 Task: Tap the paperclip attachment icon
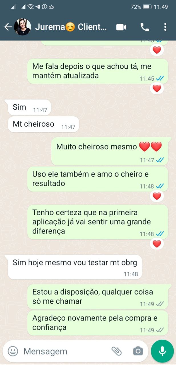116,351
